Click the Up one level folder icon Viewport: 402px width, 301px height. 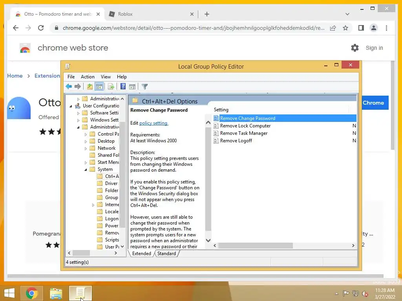point(90,87)
